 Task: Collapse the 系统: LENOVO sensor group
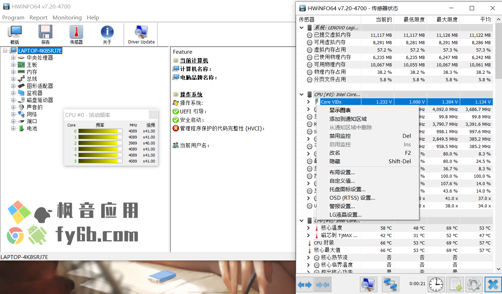click(301, 28)
